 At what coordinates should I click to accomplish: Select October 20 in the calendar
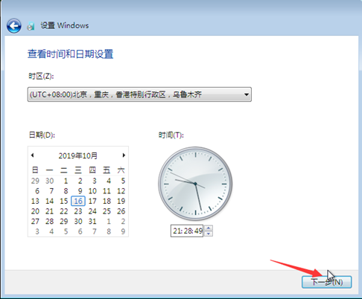[x=35, y=211]
